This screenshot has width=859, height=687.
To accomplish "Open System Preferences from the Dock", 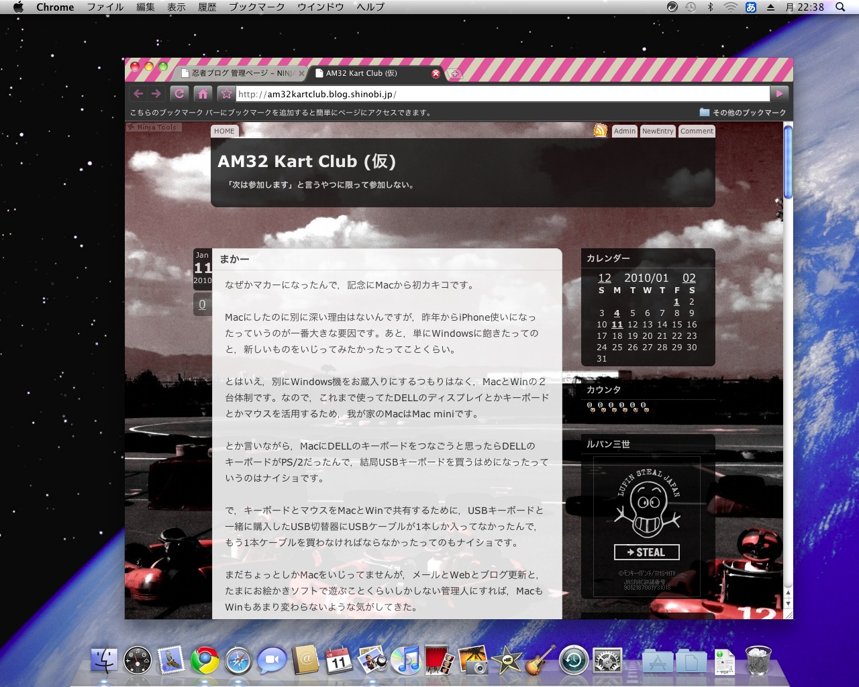I will [x=607, y=661].
